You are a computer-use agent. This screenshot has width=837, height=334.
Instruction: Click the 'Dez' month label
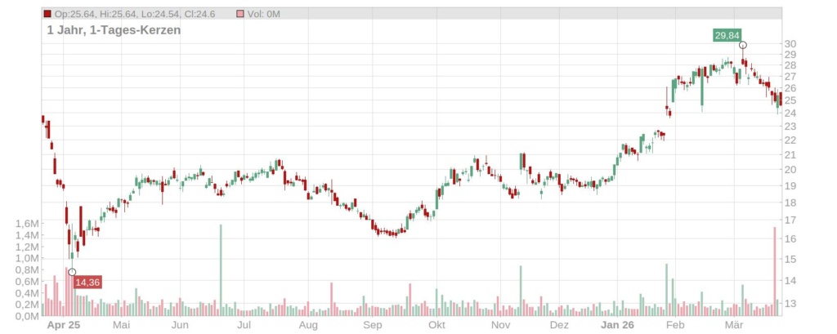click(x=559, y=325)
